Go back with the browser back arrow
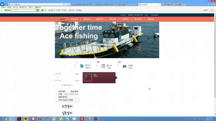The width and height of the screenshot is (216, 121). (2, 4)
